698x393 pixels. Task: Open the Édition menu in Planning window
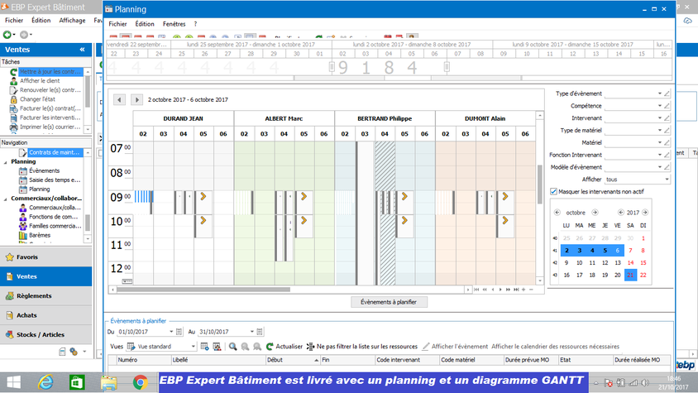tap(145, 24)
